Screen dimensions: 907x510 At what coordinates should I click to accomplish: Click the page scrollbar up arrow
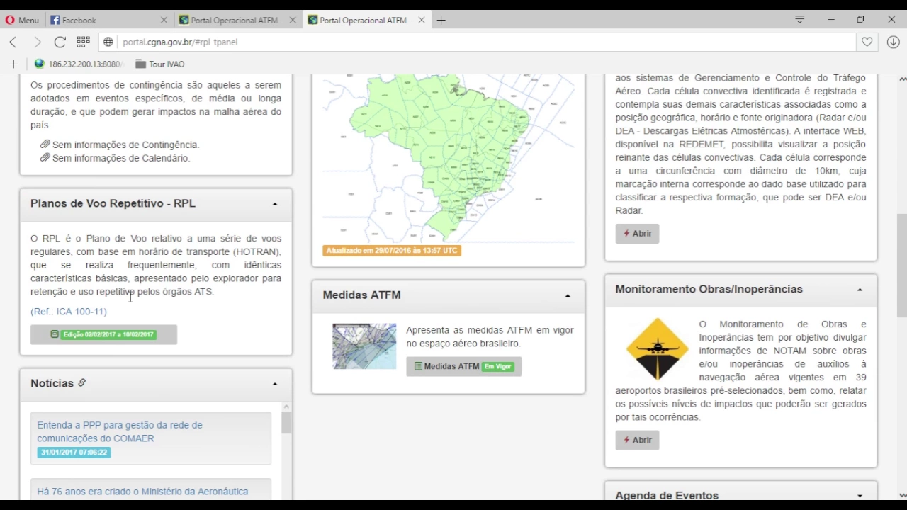(x=902, y=79)
